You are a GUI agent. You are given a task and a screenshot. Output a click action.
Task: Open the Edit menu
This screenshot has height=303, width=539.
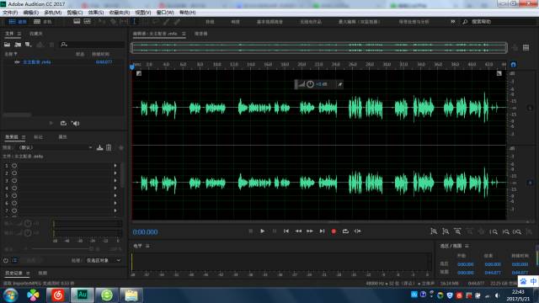30,13
